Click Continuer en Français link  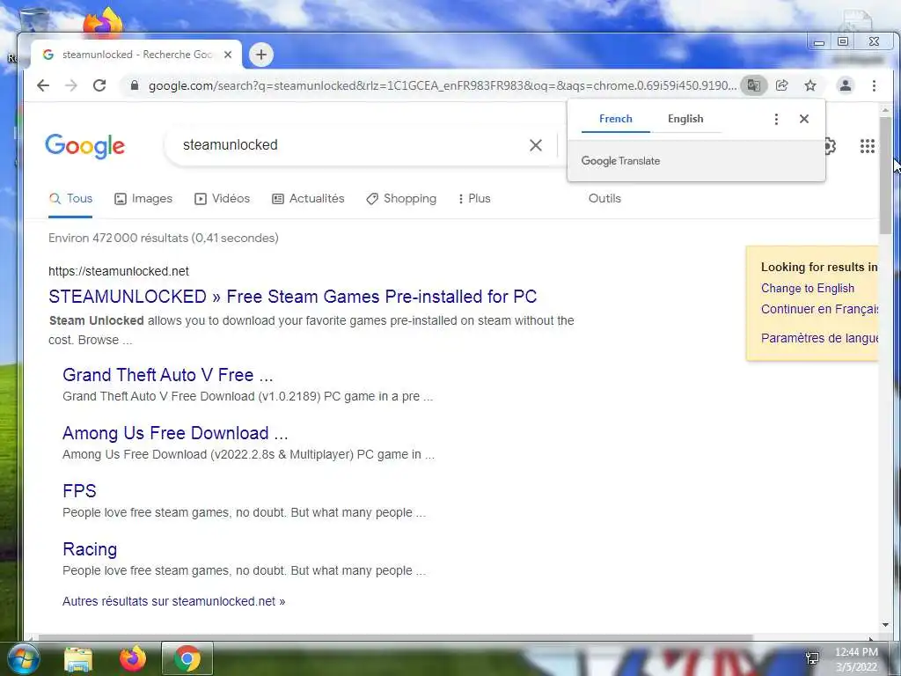[x=819, y=309]
